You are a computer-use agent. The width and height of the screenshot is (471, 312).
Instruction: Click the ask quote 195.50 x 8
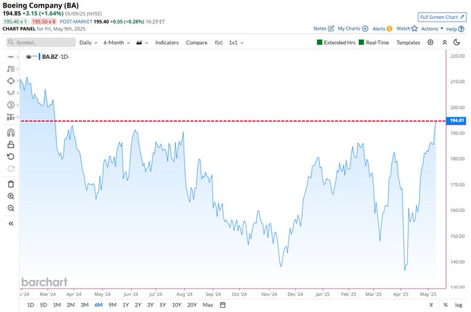point(44,21)
